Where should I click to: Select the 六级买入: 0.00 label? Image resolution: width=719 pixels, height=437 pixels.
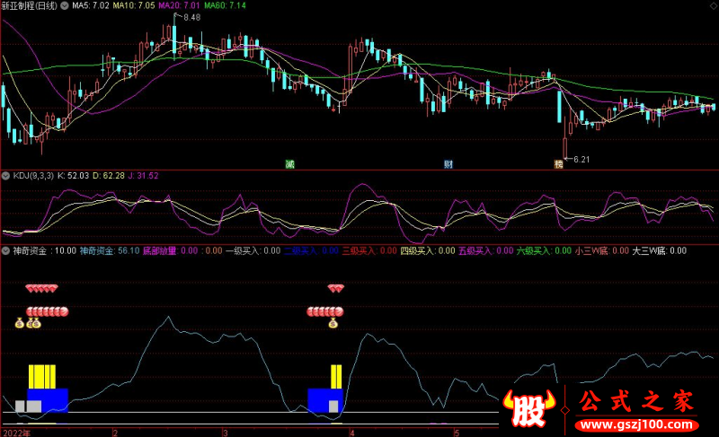[x=545, y=250]
